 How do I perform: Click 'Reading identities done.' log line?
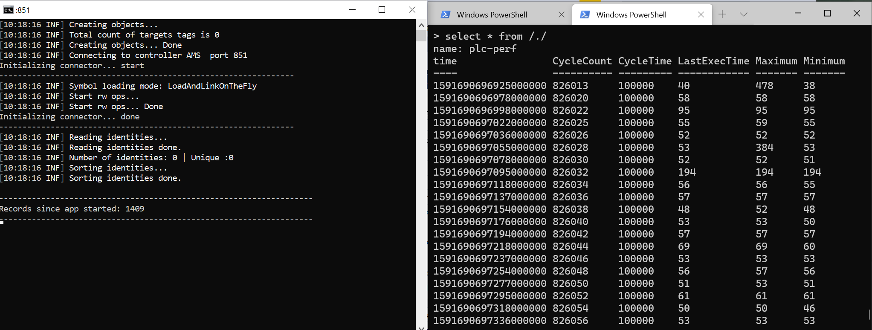91,148
